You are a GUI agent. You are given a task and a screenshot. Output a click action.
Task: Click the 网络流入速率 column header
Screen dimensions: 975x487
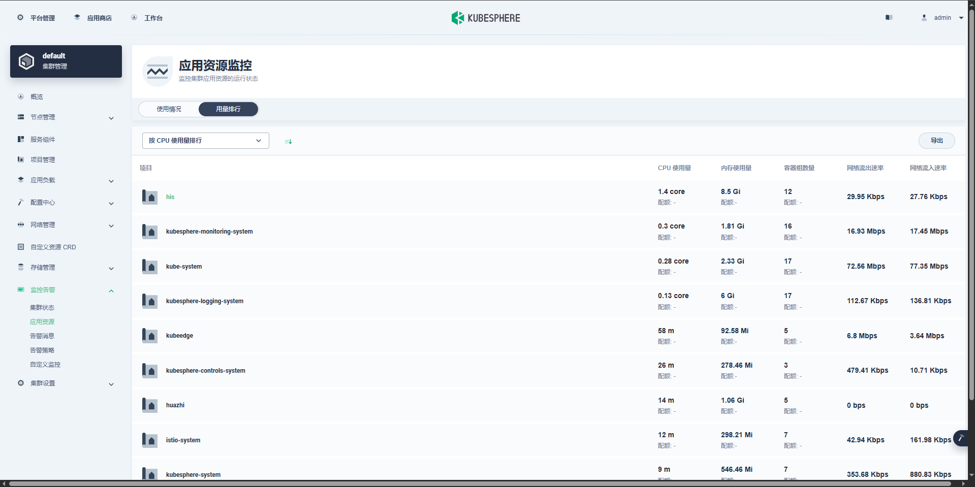[x=928, y=168]
